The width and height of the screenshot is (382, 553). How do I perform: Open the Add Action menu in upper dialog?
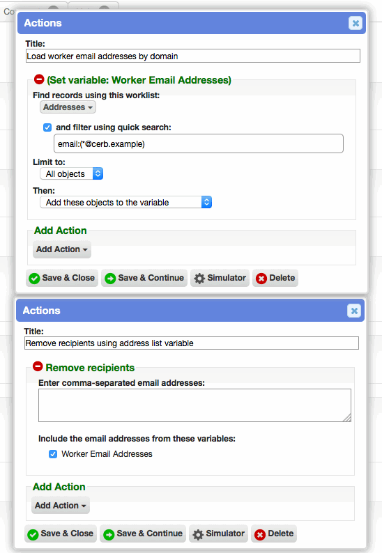[62, 249]
